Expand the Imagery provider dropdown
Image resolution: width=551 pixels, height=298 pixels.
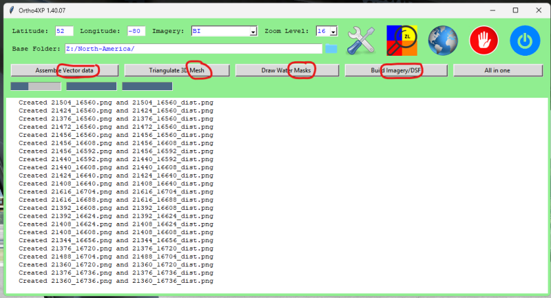click(x=253, y=32)
